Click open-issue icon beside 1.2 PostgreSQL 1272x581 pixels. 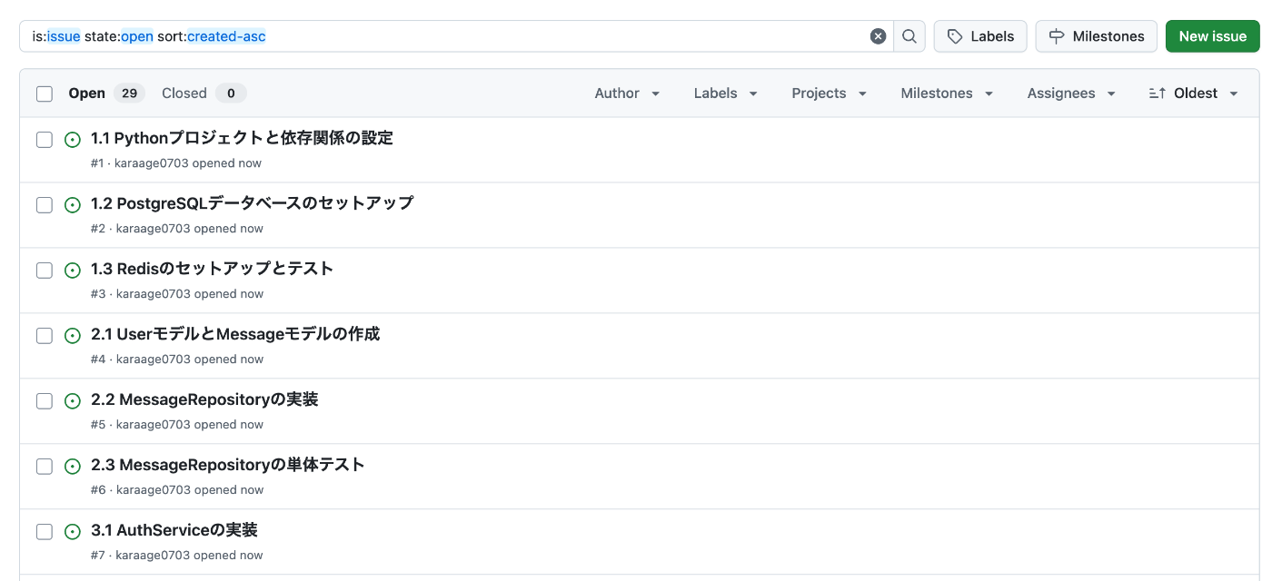point(73,205)
